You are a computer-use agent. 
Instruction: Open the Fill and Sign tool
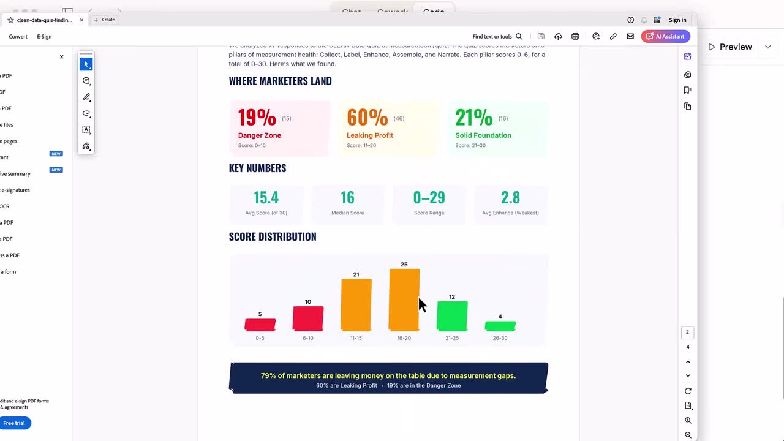tap(86, 146)
